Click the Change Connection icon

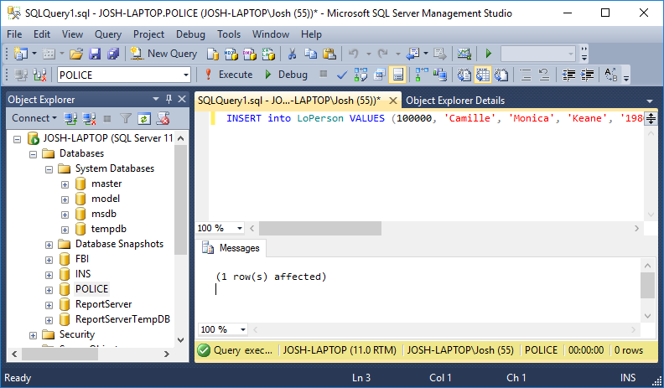coord(39,75)
